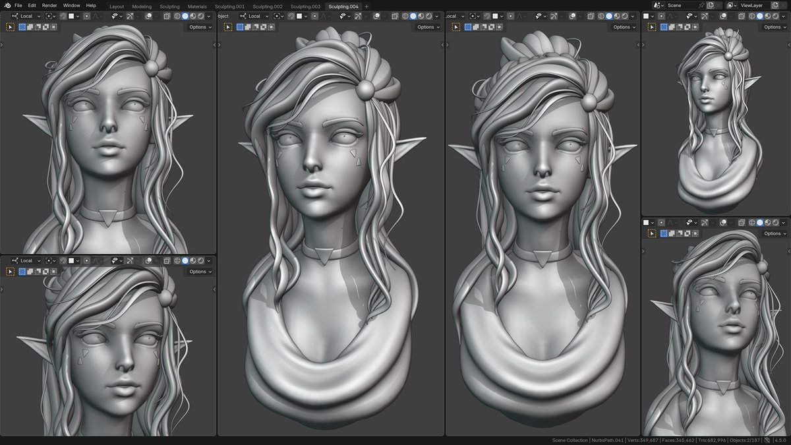Open object visibility eye dropdown, top-left viewport
This screenshot has height=445, width=791.
click(x=116, y=16)
